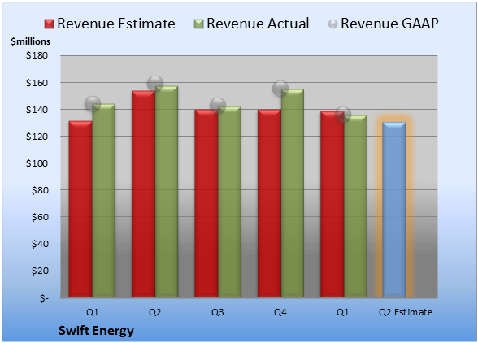Viewport: 478px width, 343px height.
Task: Click the red Revenue Estimate legend swatch
Action: pyautogui.click(x=49, y=24)
